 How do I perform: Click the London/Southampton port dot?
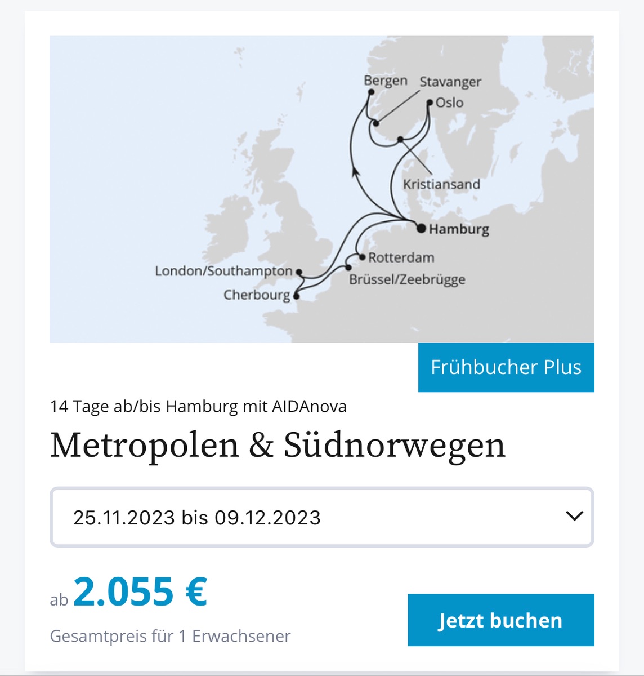(x=299, y=272)
